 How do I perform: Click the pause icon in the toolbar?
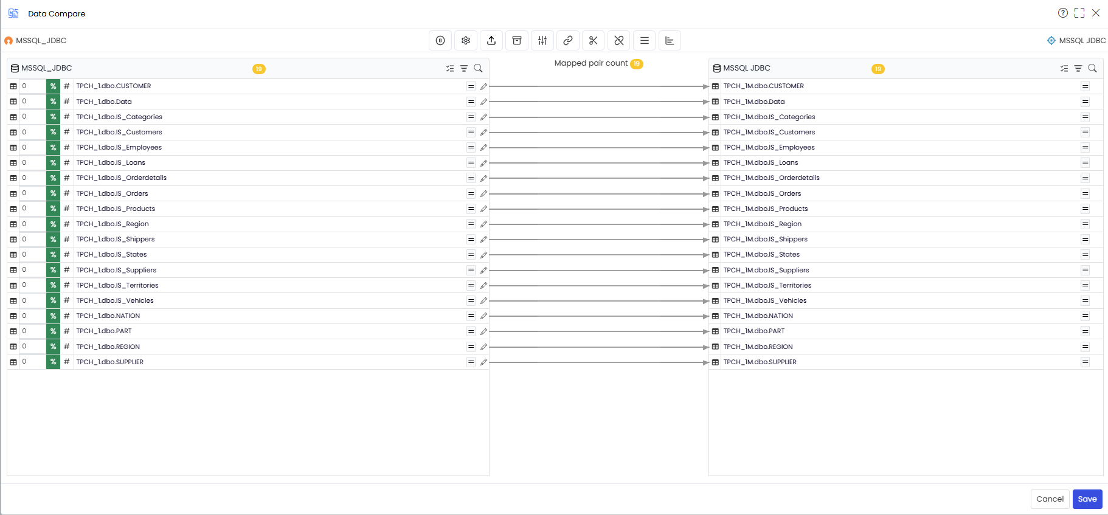pyautogui.click(x=440, y=41)
